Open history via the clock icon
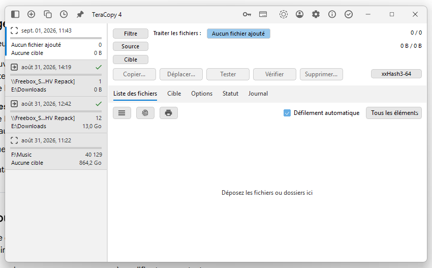432x268 pixels. 64,14
